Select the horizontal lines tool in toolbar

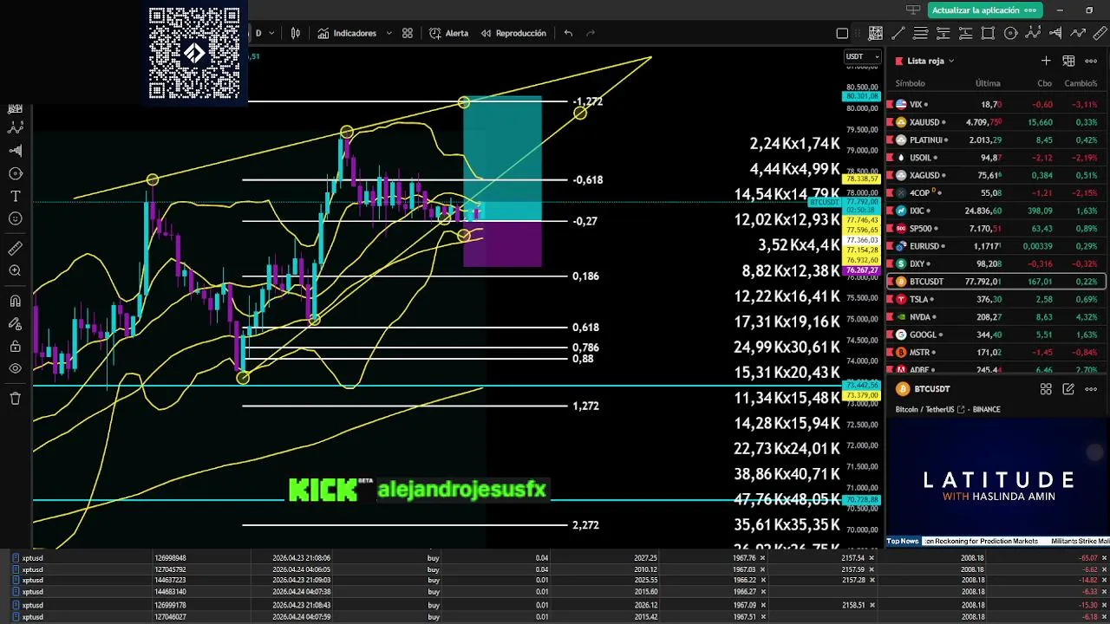921,34
